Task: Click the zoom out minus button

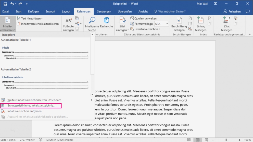Action: 213,140
